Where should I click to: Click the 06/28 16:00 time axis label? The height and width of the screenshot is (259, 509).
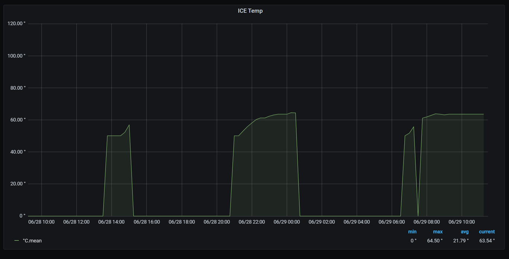click(146, 222)
